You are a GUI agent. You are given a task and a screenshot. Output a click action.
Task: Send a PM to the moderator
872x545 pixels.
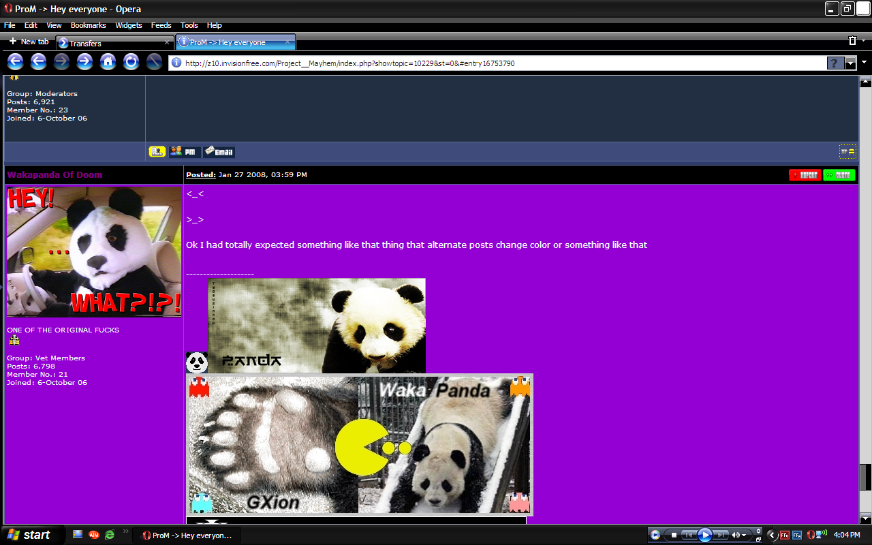[184, 152]
